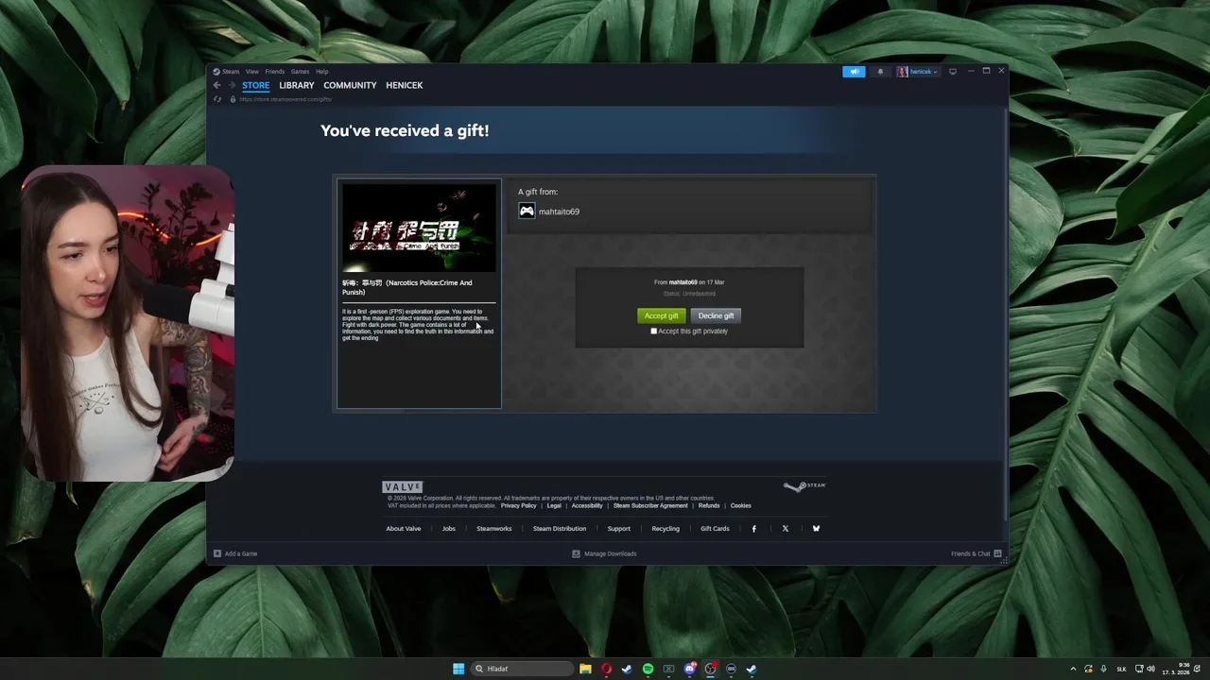Click the volume icon in the system tray
This screenshot has height=680, width=1210.
[x=1150, y=669]
